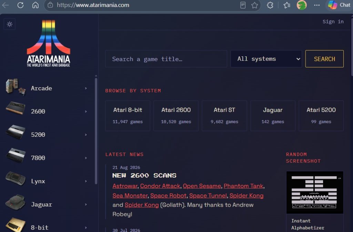View site information via the lock icon
This screenshot has height=232, width=353.
pos(50,5)
